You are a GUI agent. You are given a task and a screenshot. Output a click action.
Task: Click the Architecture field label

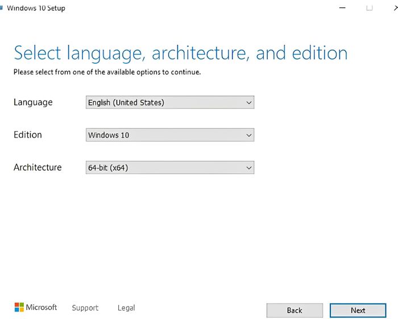(38, 167)
